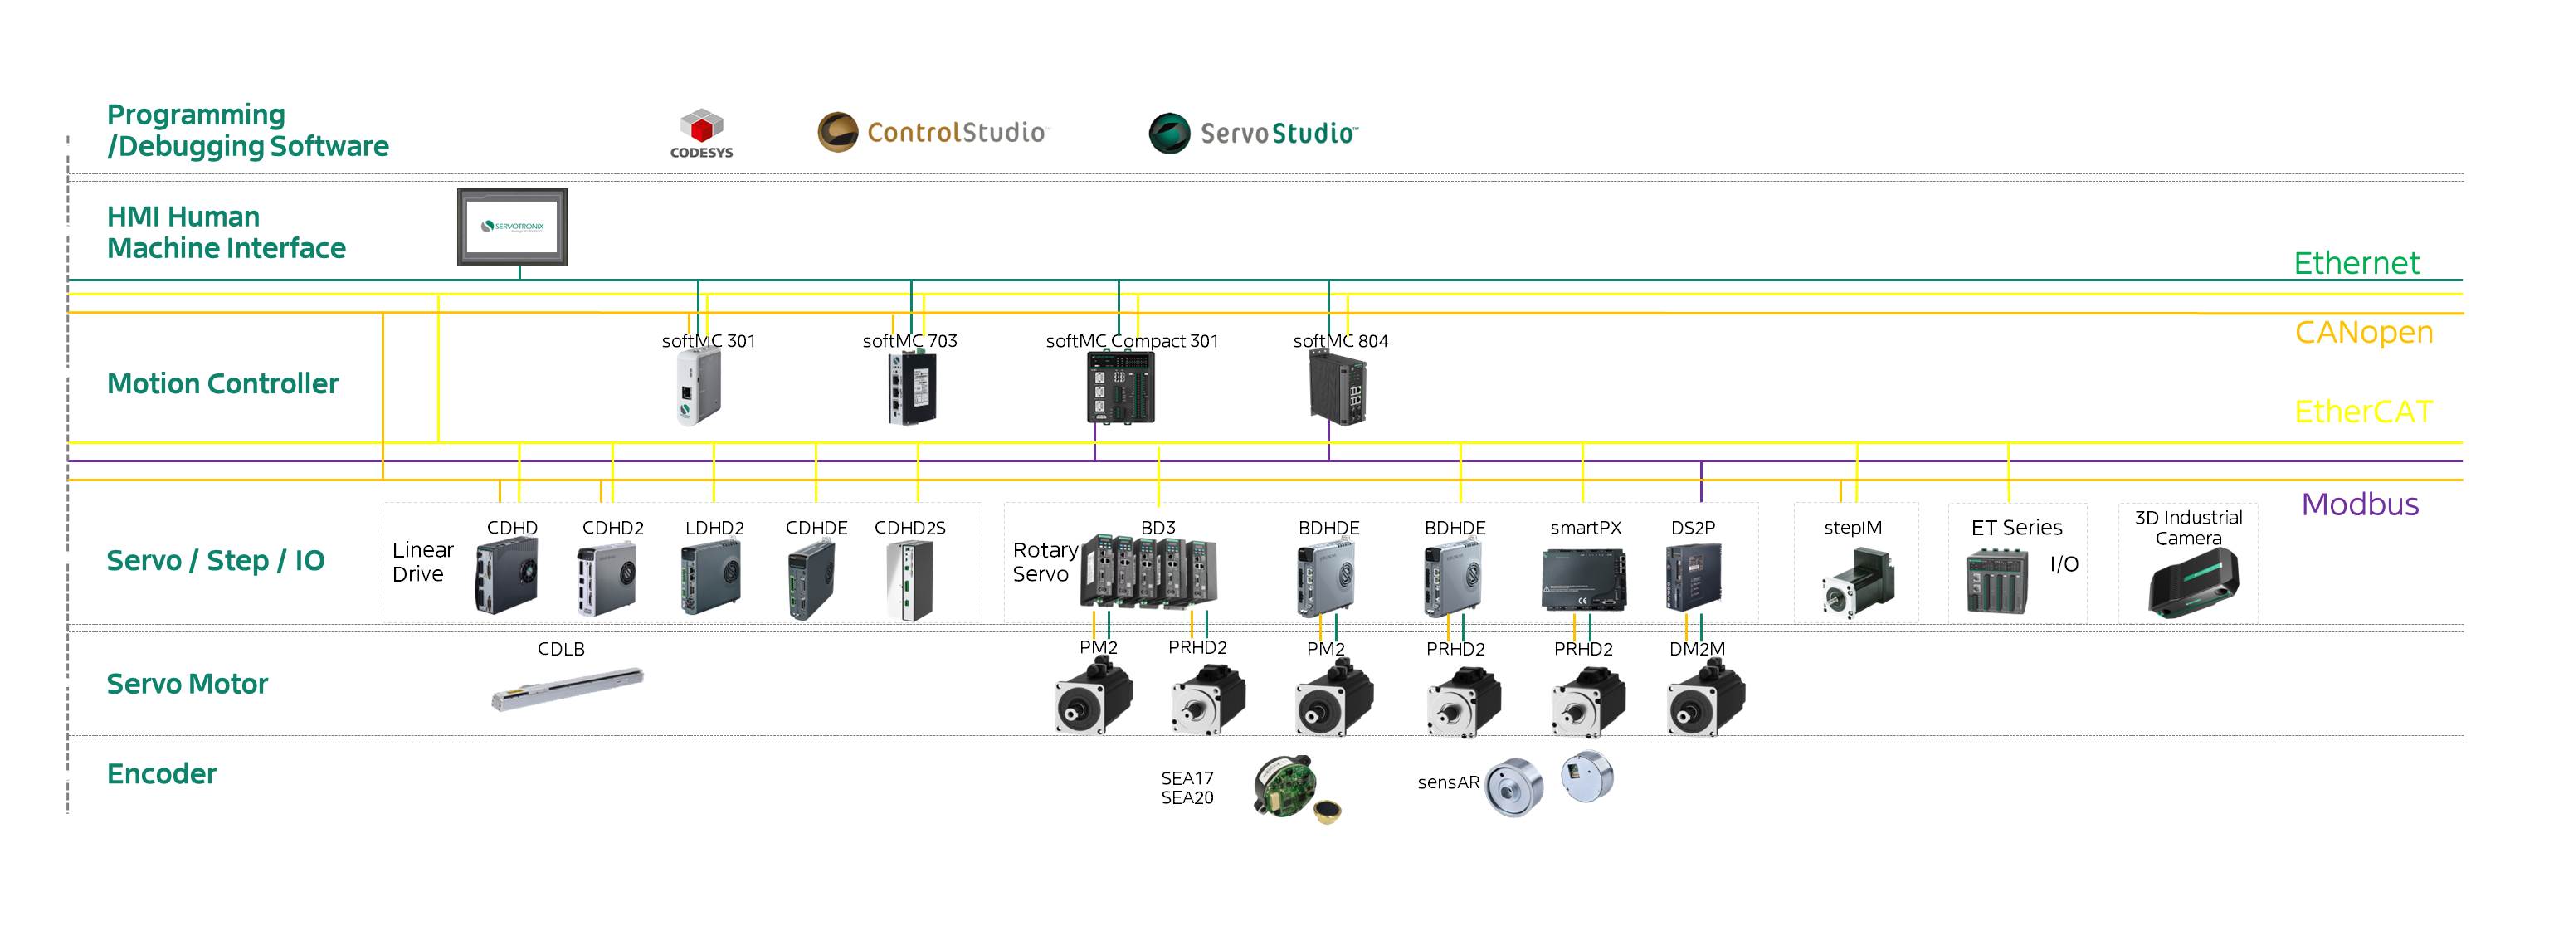The image size is (2549, 926).
Task: Click the LDHD2 drive image
Action: [x=710, y=578]
